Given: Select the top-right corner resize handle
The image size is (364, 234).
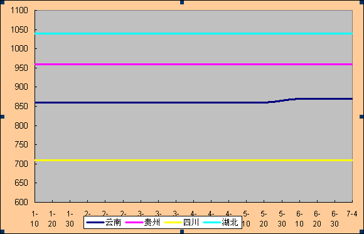Looking at the screenshot, I should [x=362, y=2].
